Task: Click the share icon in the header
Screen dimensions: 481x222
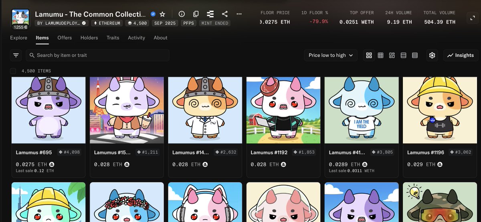Action: tap(225, 14)
